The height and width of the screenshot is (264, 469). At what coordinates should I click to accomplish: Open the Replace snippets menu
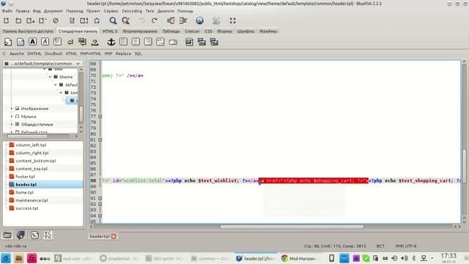[123, 54]
